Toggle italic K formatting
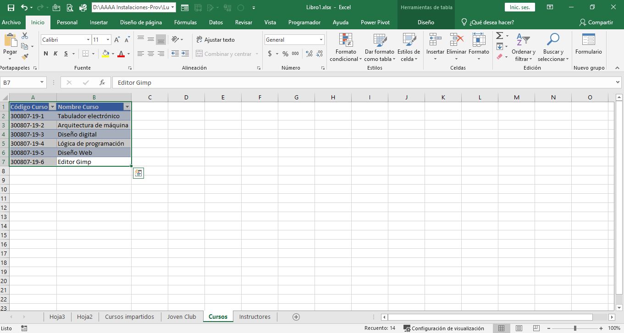This screenshot has height=333, width=624. click(55, 54)
